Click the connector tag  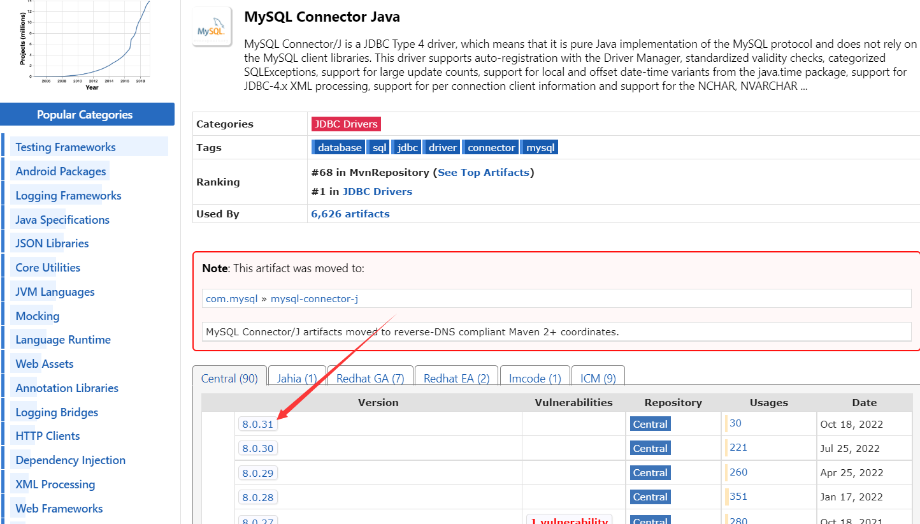pyautogui.click(x=491, y=147)
